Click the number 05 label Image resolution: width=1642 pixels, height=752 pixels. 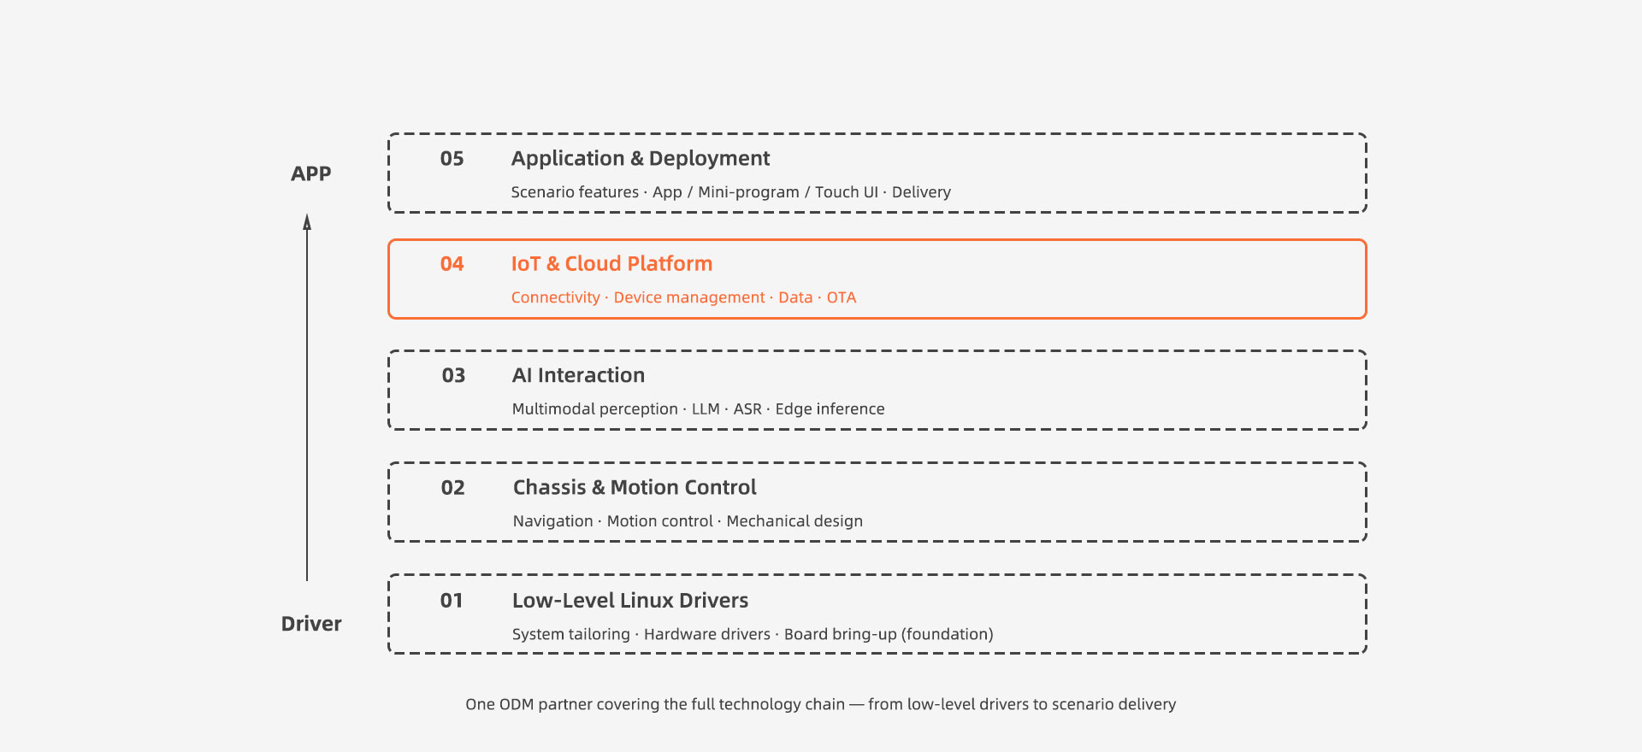coord(452,159)
